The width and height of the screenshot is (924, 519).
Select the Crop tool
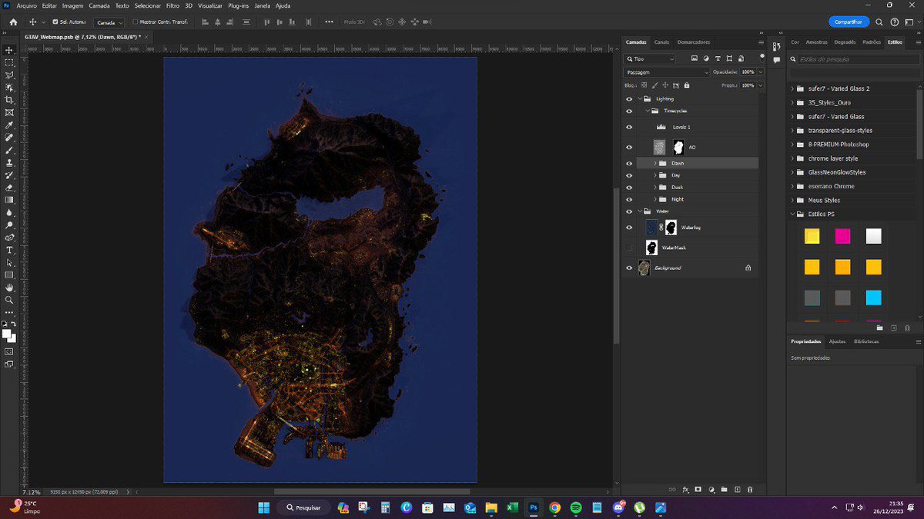click(x=9, y=100)
